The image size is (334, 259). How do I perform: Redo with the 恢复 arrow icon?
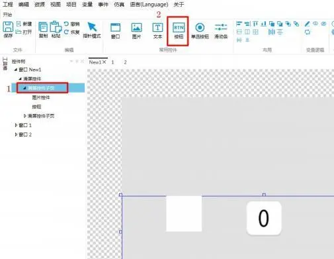click(x=66, y=32)
